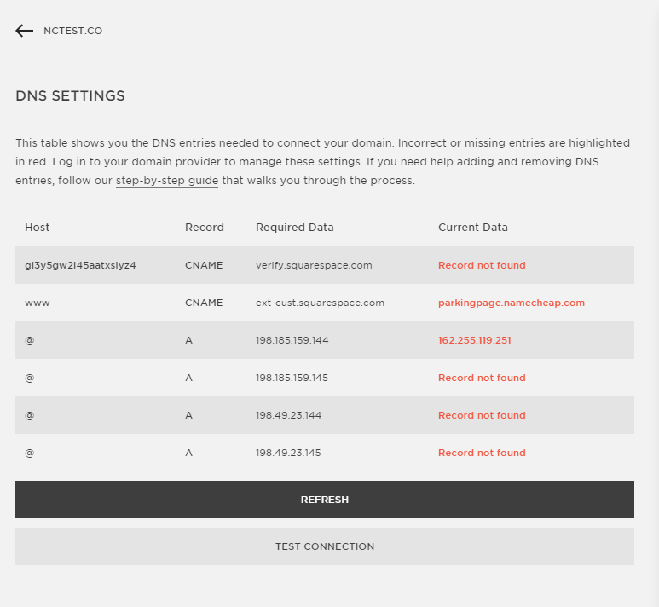Click required IP 198.185.159.145
659x607 pixels.
pyautogui.click(x=292, y=378)
